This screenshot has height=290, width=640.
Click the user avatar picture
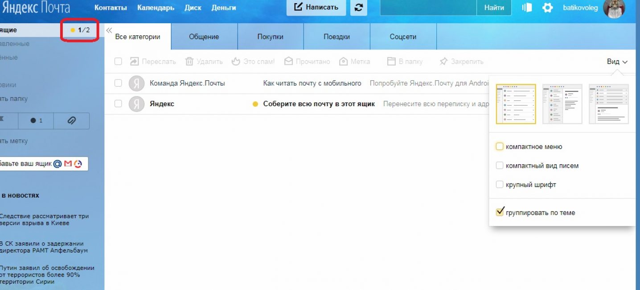[x=614, y=8]
